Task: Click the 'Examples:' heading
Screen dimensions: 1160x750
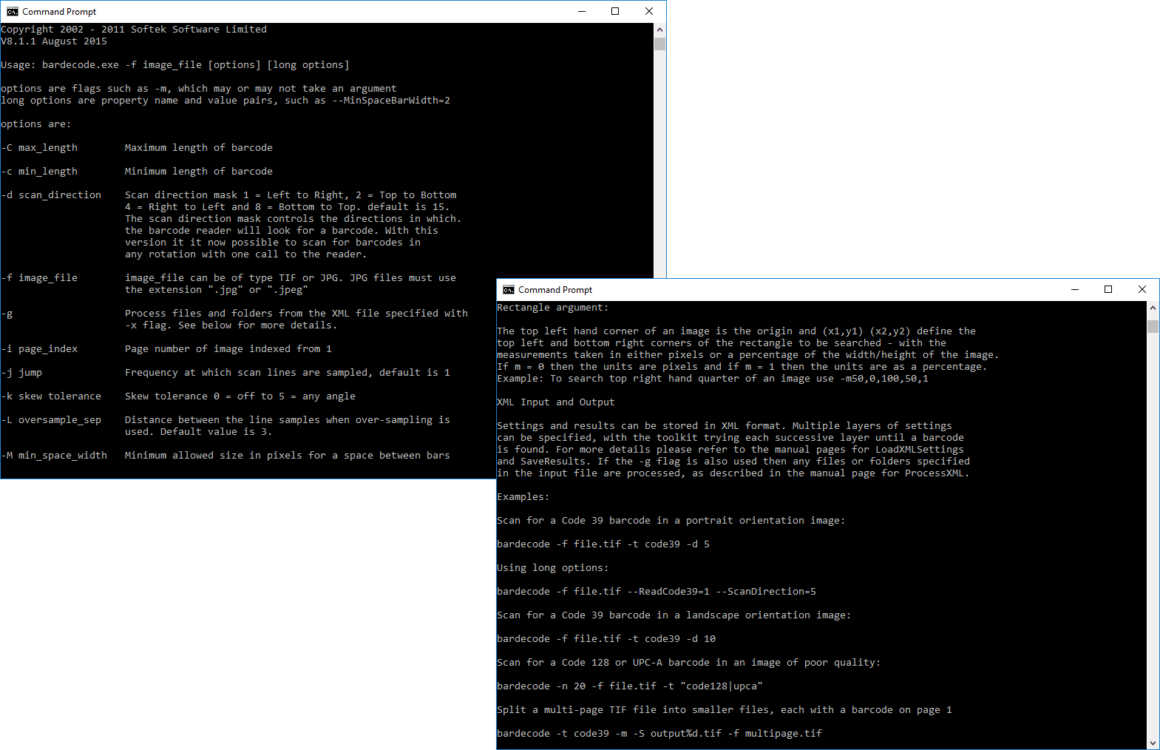Action: click(523, 497)
